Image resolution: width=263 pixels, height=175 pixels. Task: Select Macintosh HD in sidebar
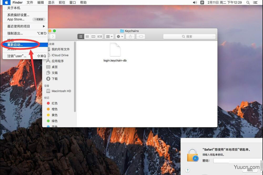coord(59,91)
